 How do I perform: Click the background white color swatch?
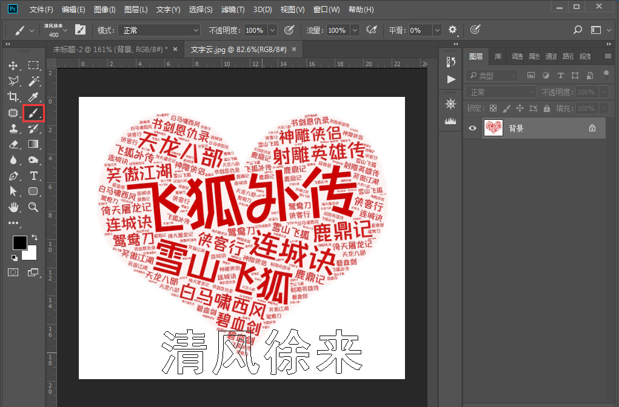coord(32,255)
